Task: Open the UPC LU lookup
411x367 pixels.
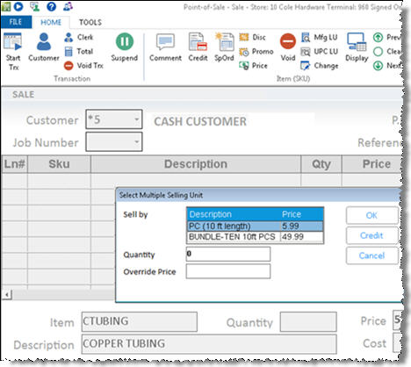Action: [x=320, y=52]
